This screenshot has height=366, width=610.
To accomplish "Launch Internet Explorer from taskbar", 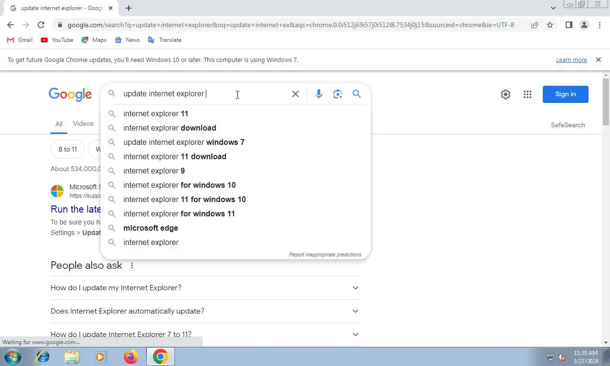I will [43, 356].
